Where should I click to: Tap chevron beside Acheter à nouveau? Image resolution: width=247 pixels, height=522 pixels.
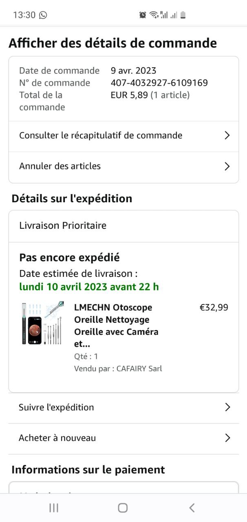point(227,438)
